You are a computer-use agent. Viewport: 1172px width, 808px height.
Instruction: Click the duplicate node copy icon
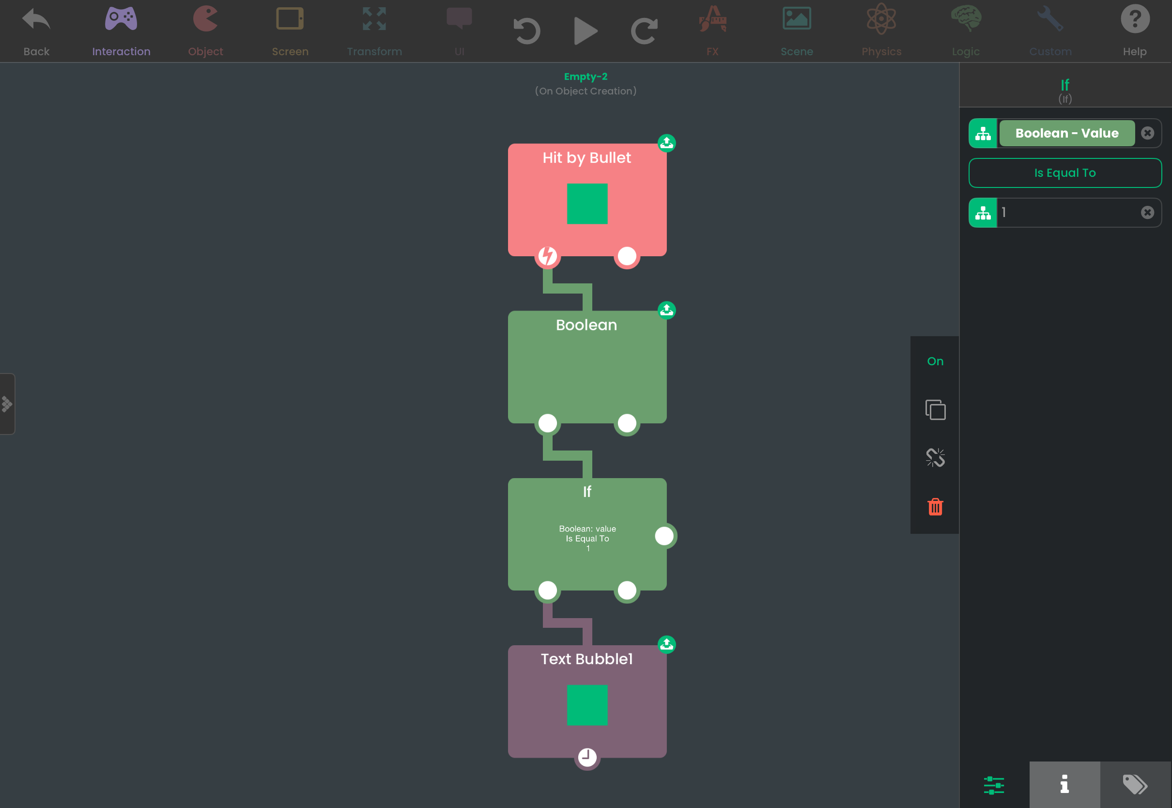click(x=935, y=409)
